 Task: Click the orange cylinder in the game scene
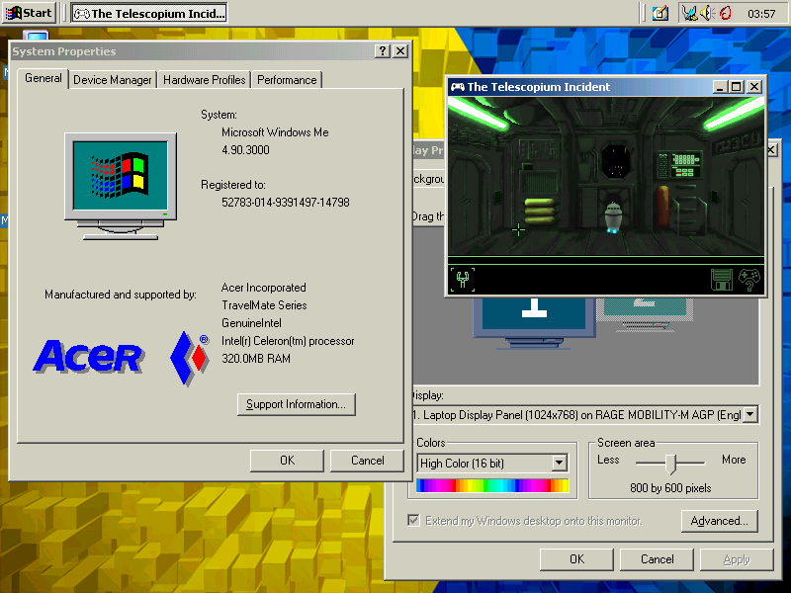click(661, 208)
